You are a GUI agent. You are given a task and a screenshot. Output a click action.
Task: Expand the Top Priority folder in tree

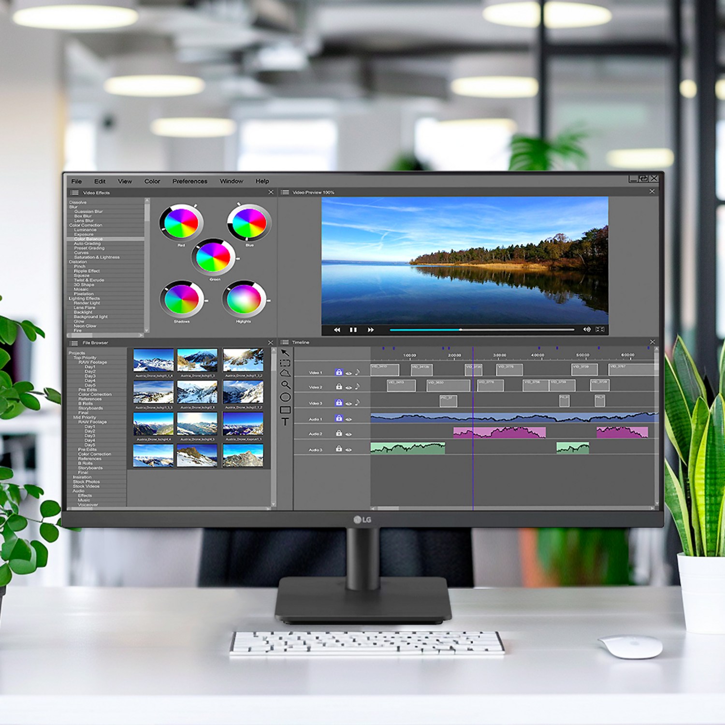coord(85,358)
